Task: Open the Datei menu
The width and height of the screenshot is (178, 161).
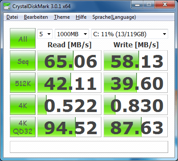Action: 12,17
